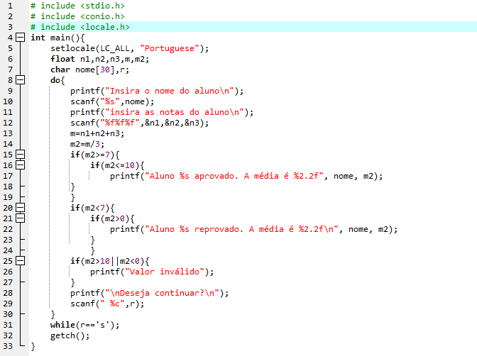This screenshot has height=356, width=477.
Task: Click line number 12 in the gutter
Action: coord(8,123)
